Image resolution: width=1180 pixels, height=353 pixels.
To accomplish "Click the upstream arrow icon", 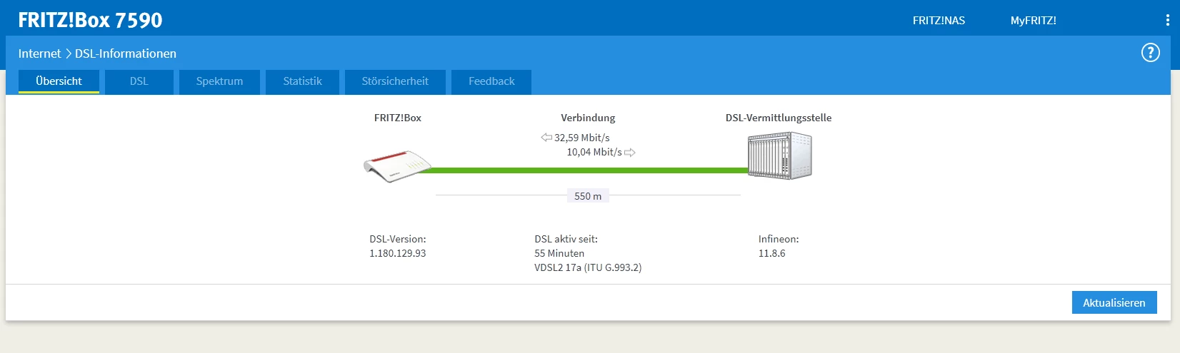I will pos(630,152).
